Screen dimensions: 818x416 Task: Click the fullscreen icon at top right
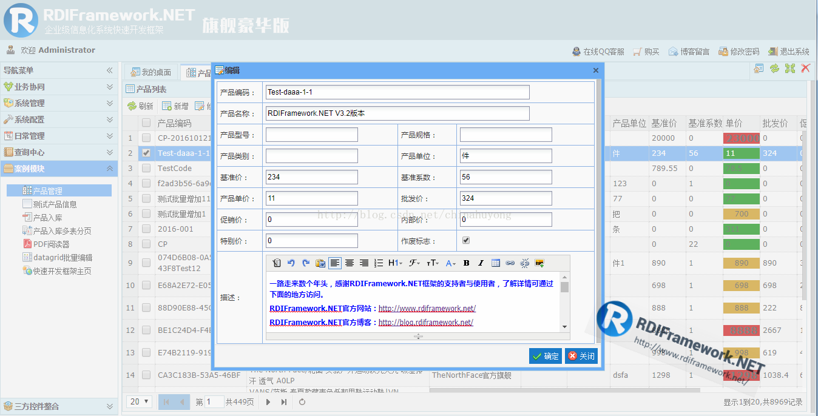pos(789,69)
